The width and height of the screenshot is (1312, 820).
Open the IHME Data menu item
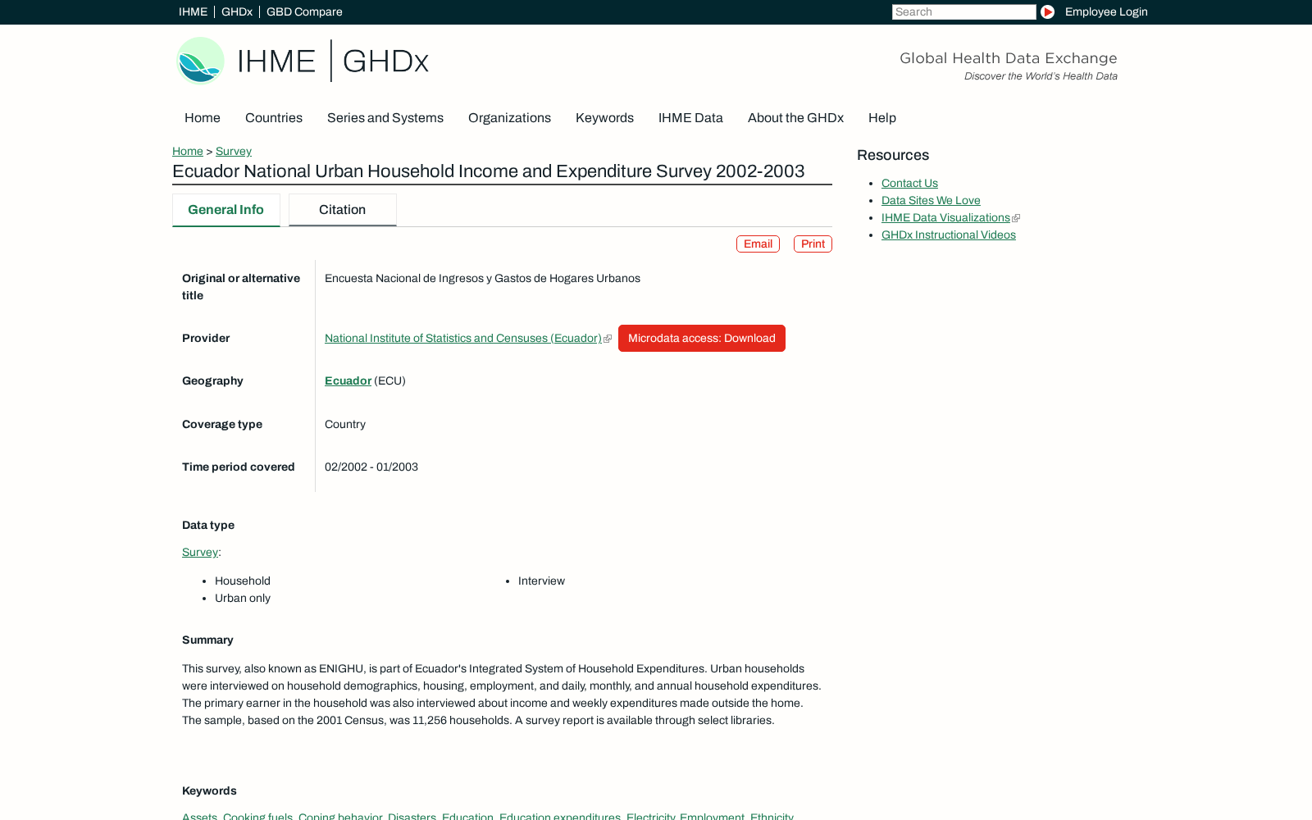tap(690, 118)
